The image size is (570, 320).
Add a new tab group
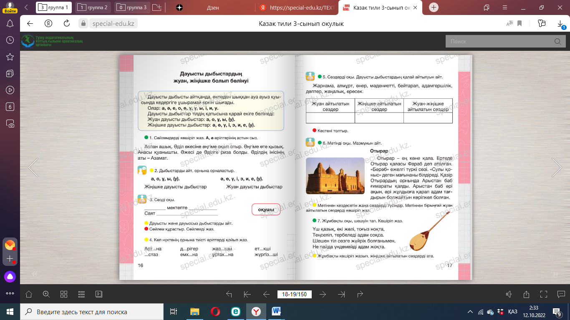click(156, 7)
